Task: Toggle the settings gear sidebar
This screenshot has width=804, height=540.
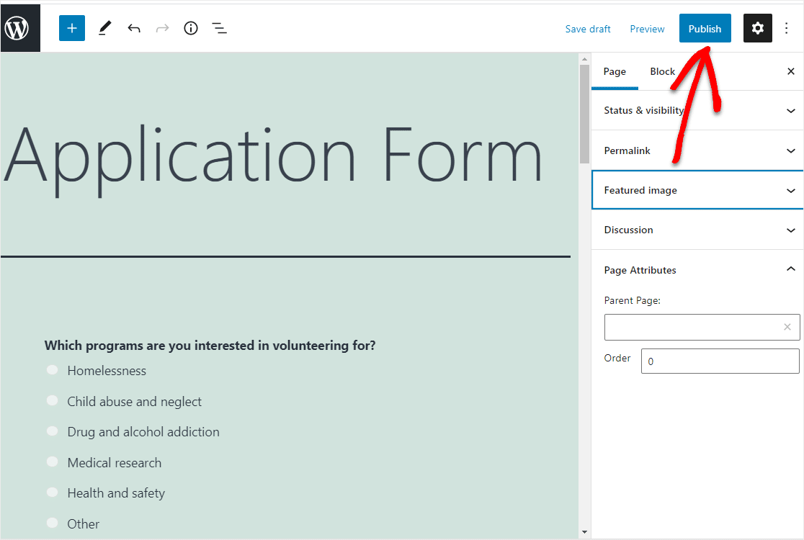Action: tap(757, 28)
